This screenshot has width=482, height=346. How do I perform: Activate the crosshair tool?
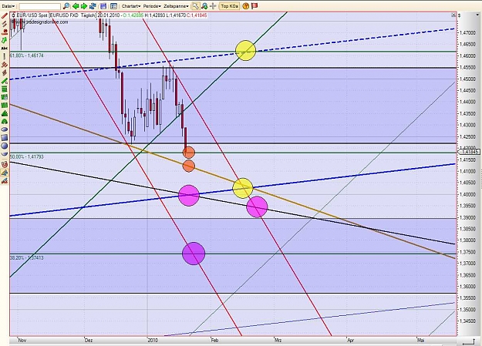pyautogui.click(x=213, y=6)
